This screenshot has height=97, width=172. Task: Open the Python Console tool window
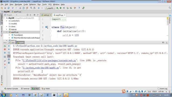11,89
